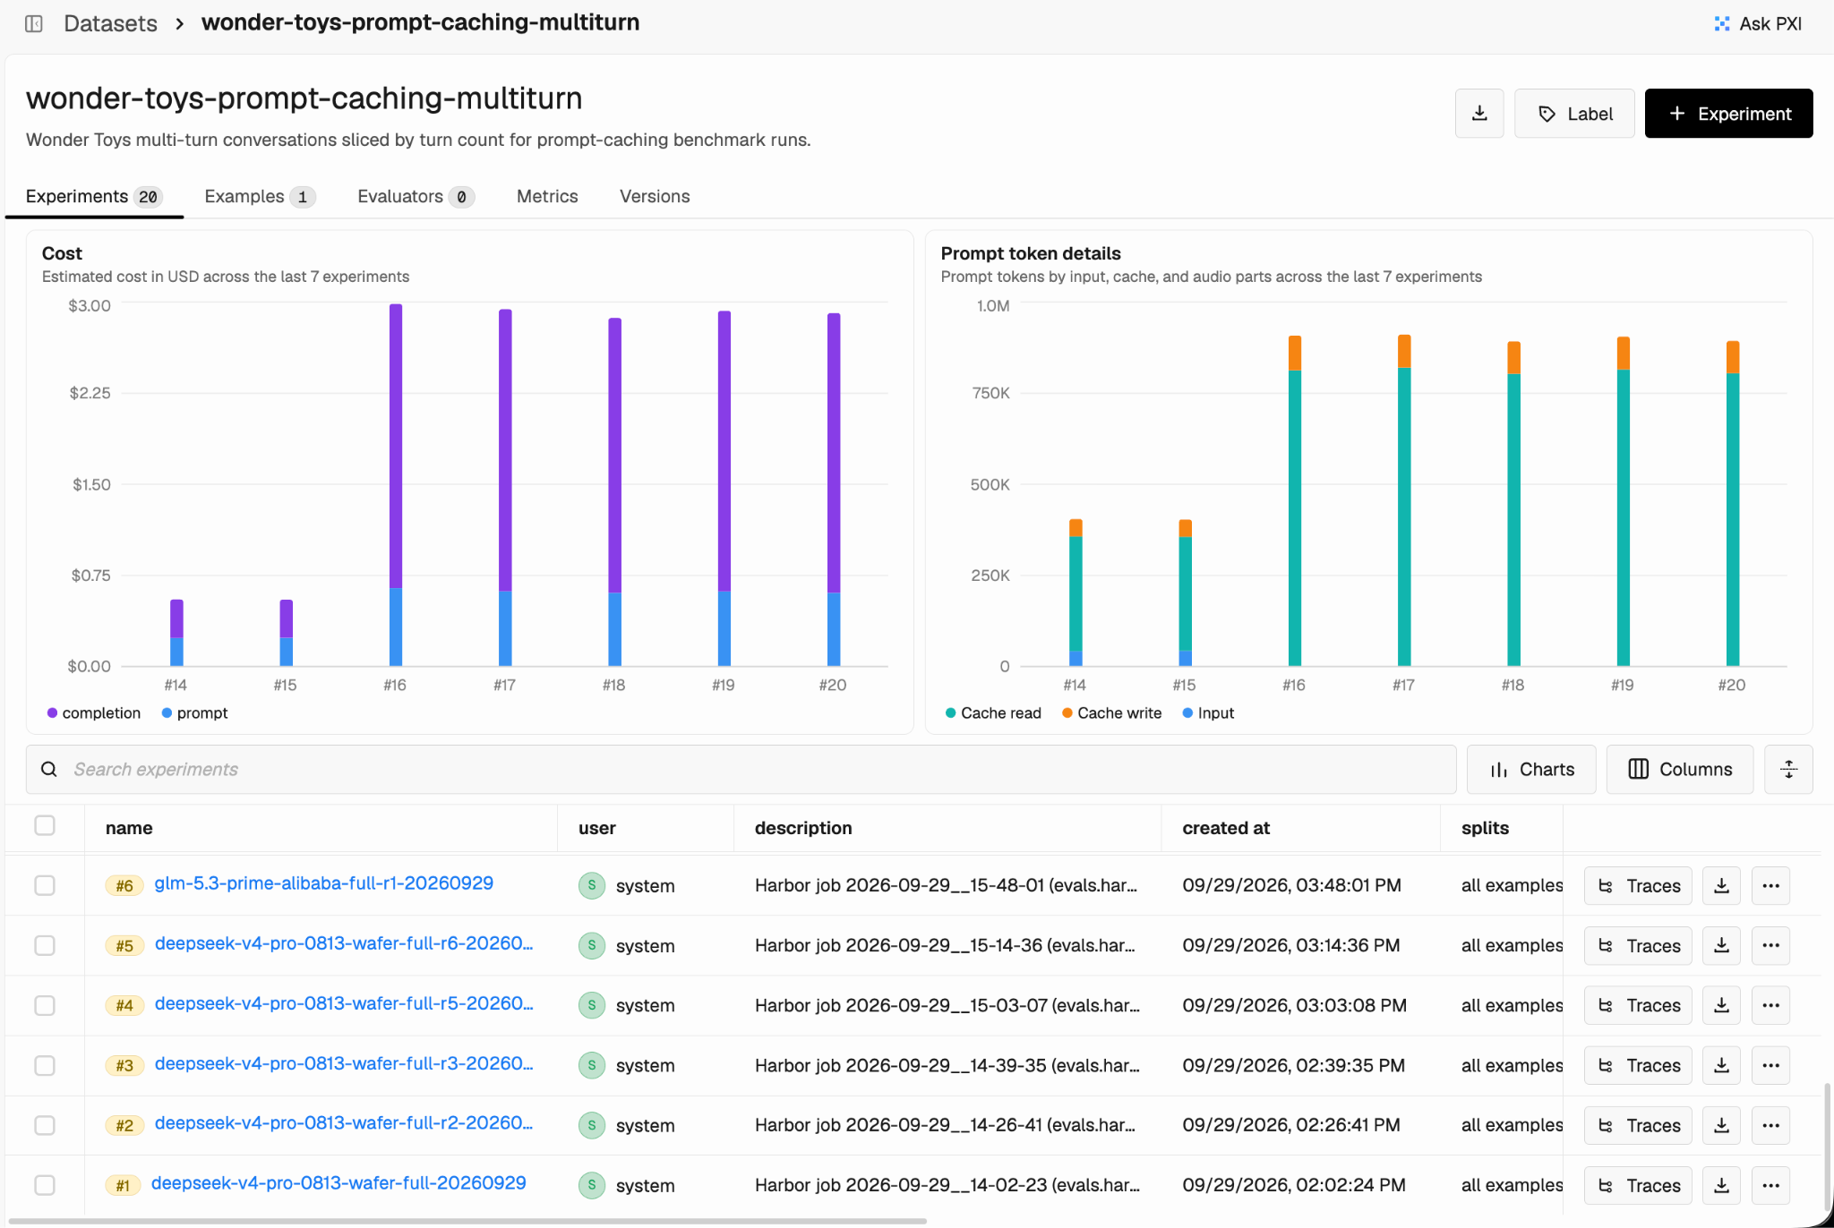Viewport: 1834px width, 1228px height.
Task: Check the experiment #3 row checkbox
Action: [x=45, y=1065]
